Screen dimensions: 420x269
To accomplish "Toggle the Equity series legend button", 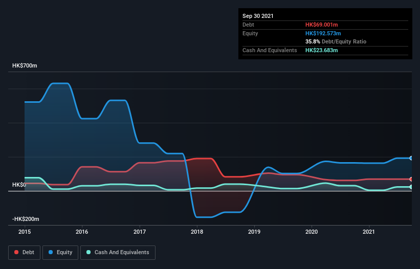I will (x=60, y=253).
